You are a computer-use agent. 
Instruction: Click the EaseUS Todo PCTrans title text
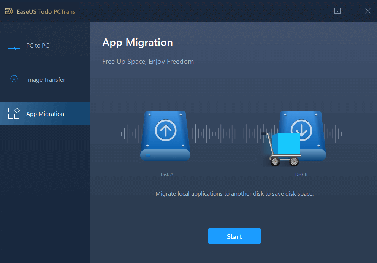tap(46, 11)
